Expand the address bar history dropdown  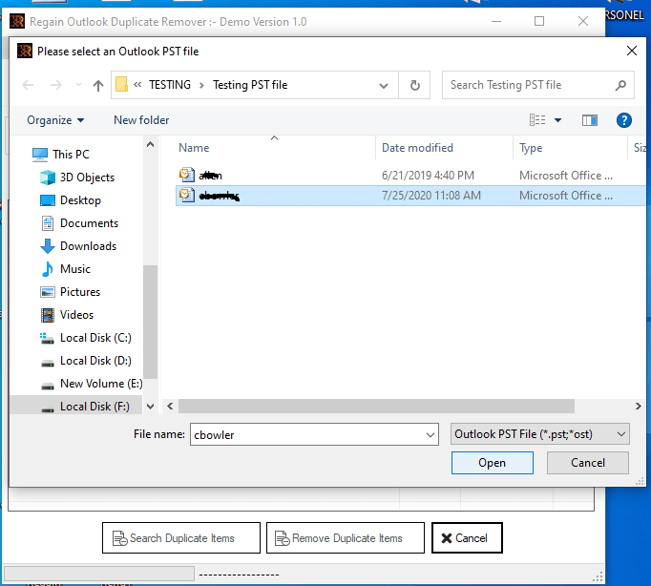point(384,86)
